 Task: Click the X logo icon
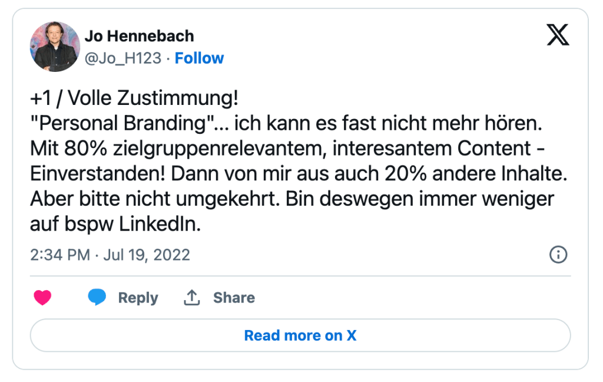(x=558, y=37)
